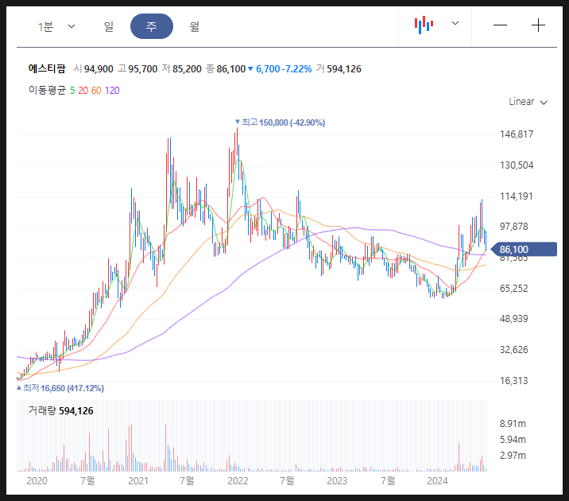569x501 pixels.
Task: Click the 32,626 price axis label
Action: (514, 350)
